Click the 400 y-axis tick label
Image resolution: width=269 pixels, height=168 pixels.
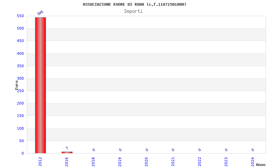click(20, 53)
